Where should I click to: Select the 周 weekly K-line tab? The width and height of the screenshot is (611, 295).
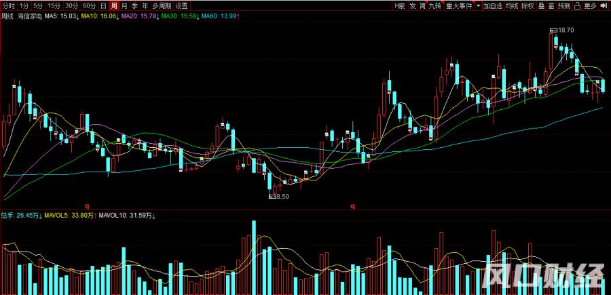coord(114,5)
